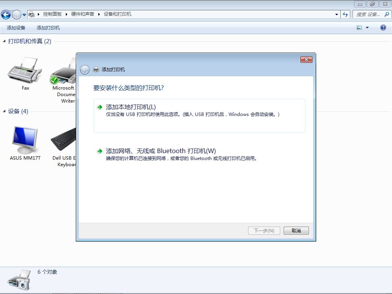Open address bar history dropdown
This screenshot has height=294, width=392.
pos(336,15)
